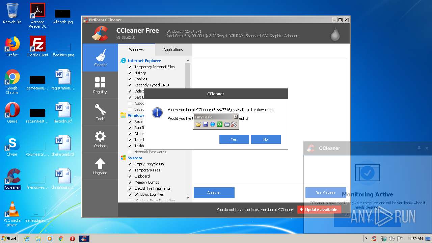
Task: Click 'You do not have the latest version' text
Action: pyautogui.click(x=255, y=210)
